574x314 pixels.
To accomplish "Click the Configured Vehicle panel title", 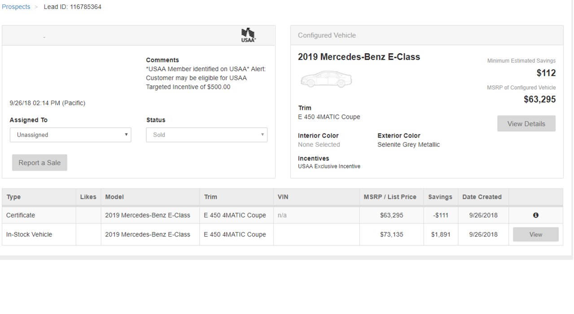I will pyautogui.click(x=327, y=35).
